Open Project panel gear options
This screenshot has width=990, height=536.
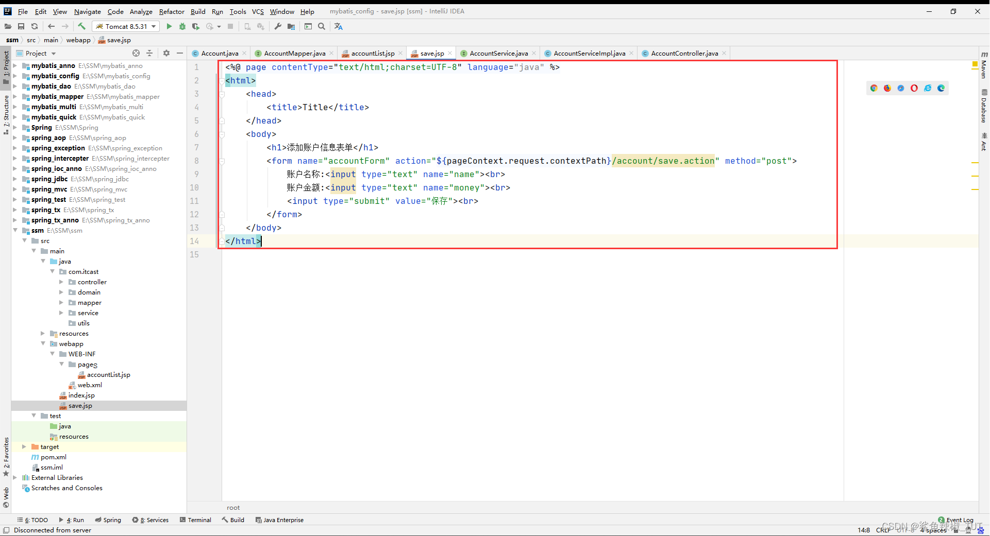pos(166,53)
